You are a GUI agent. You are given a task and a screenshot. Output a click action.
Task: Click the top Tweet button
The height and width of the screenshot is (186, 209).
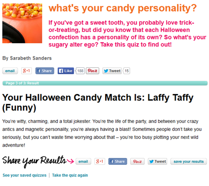[112, 71]
